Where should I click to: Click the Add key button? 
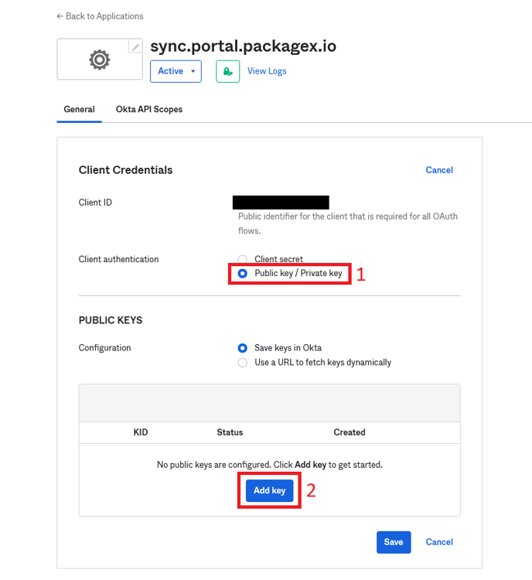[x=270, y=491]
